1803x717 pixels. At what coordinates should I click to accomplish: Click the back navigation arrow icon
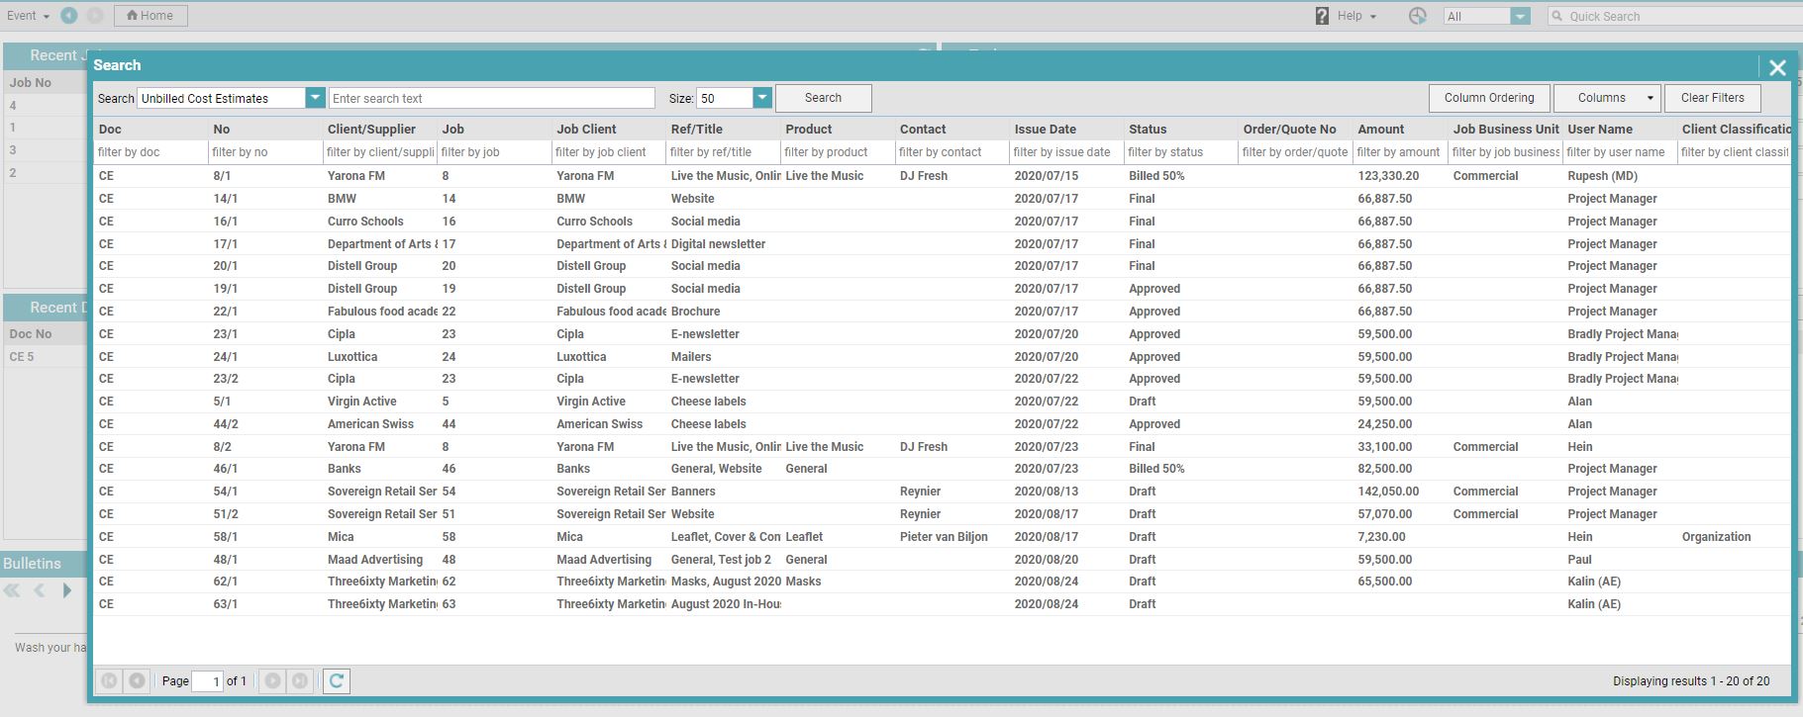coord(68,16)
